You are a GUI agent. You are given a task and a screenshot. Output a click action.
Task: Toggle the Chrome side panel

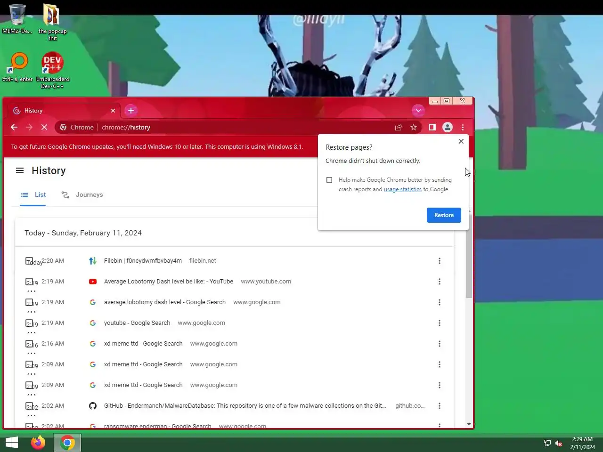[432, 127]
